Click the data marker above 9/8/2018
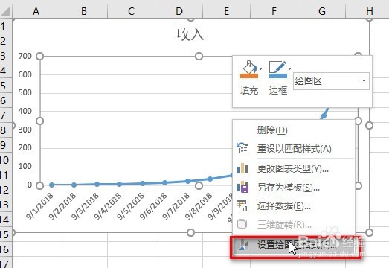The width and height of the screenshot is (389, 268). tap(210, 179)
